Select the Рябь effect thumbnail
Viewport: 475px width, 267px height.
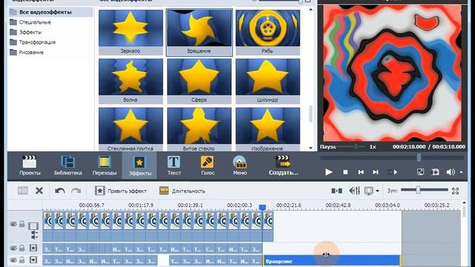[268, 32]
